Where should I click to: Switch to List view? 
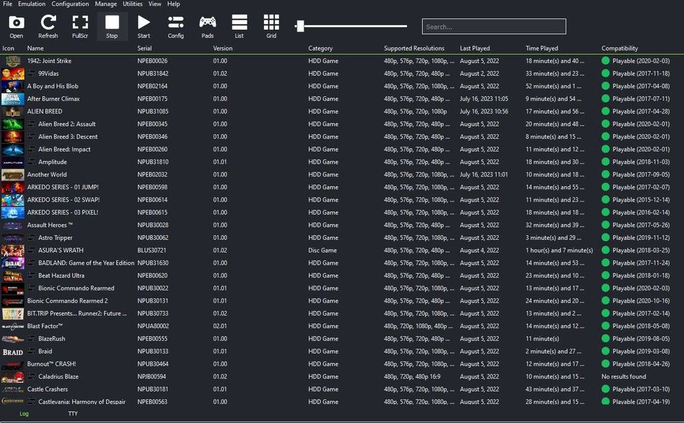239,26
